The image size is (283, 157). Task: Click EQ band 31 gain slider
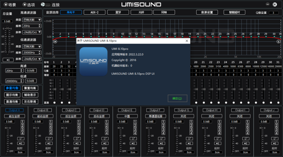click(278, 89)
